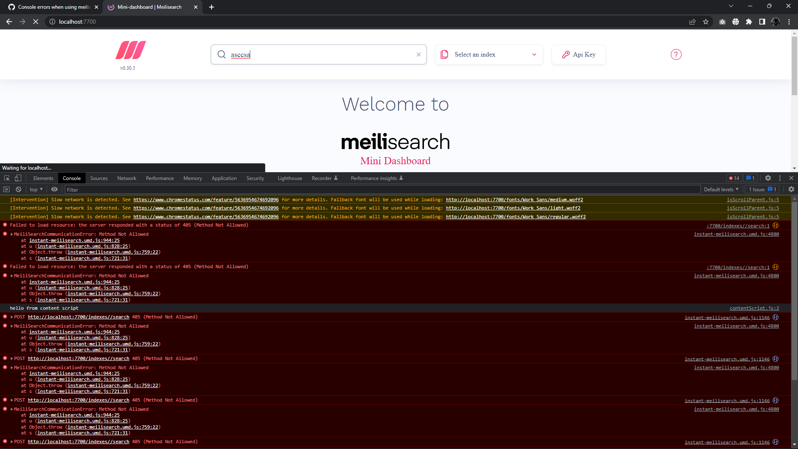The width and height of the screenshot is (798, 449).
Task: Open DevTools settings gear
Action: point(768,178)
